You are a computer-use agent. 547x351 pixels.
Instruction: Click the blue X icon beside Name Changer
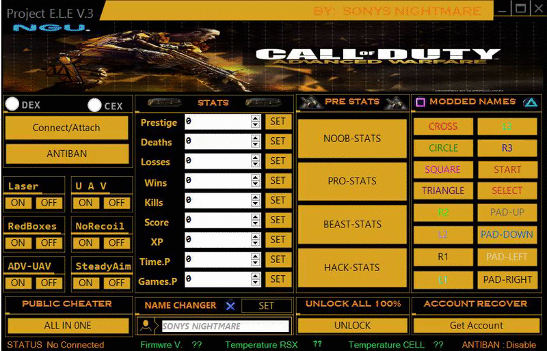pyautogui.click(x=230, y=306)
